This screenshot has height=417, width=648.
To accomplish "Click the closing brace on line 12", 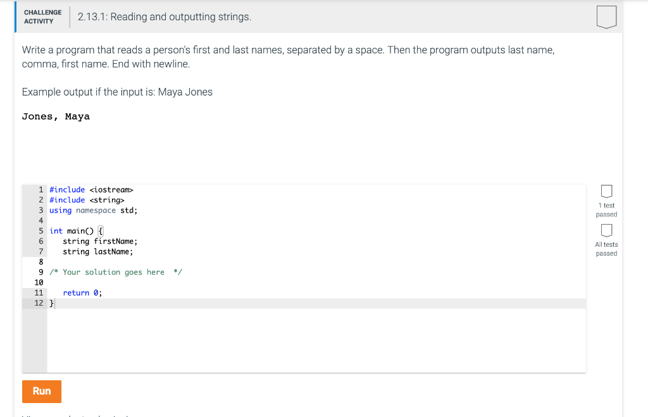I will (51, 303).
